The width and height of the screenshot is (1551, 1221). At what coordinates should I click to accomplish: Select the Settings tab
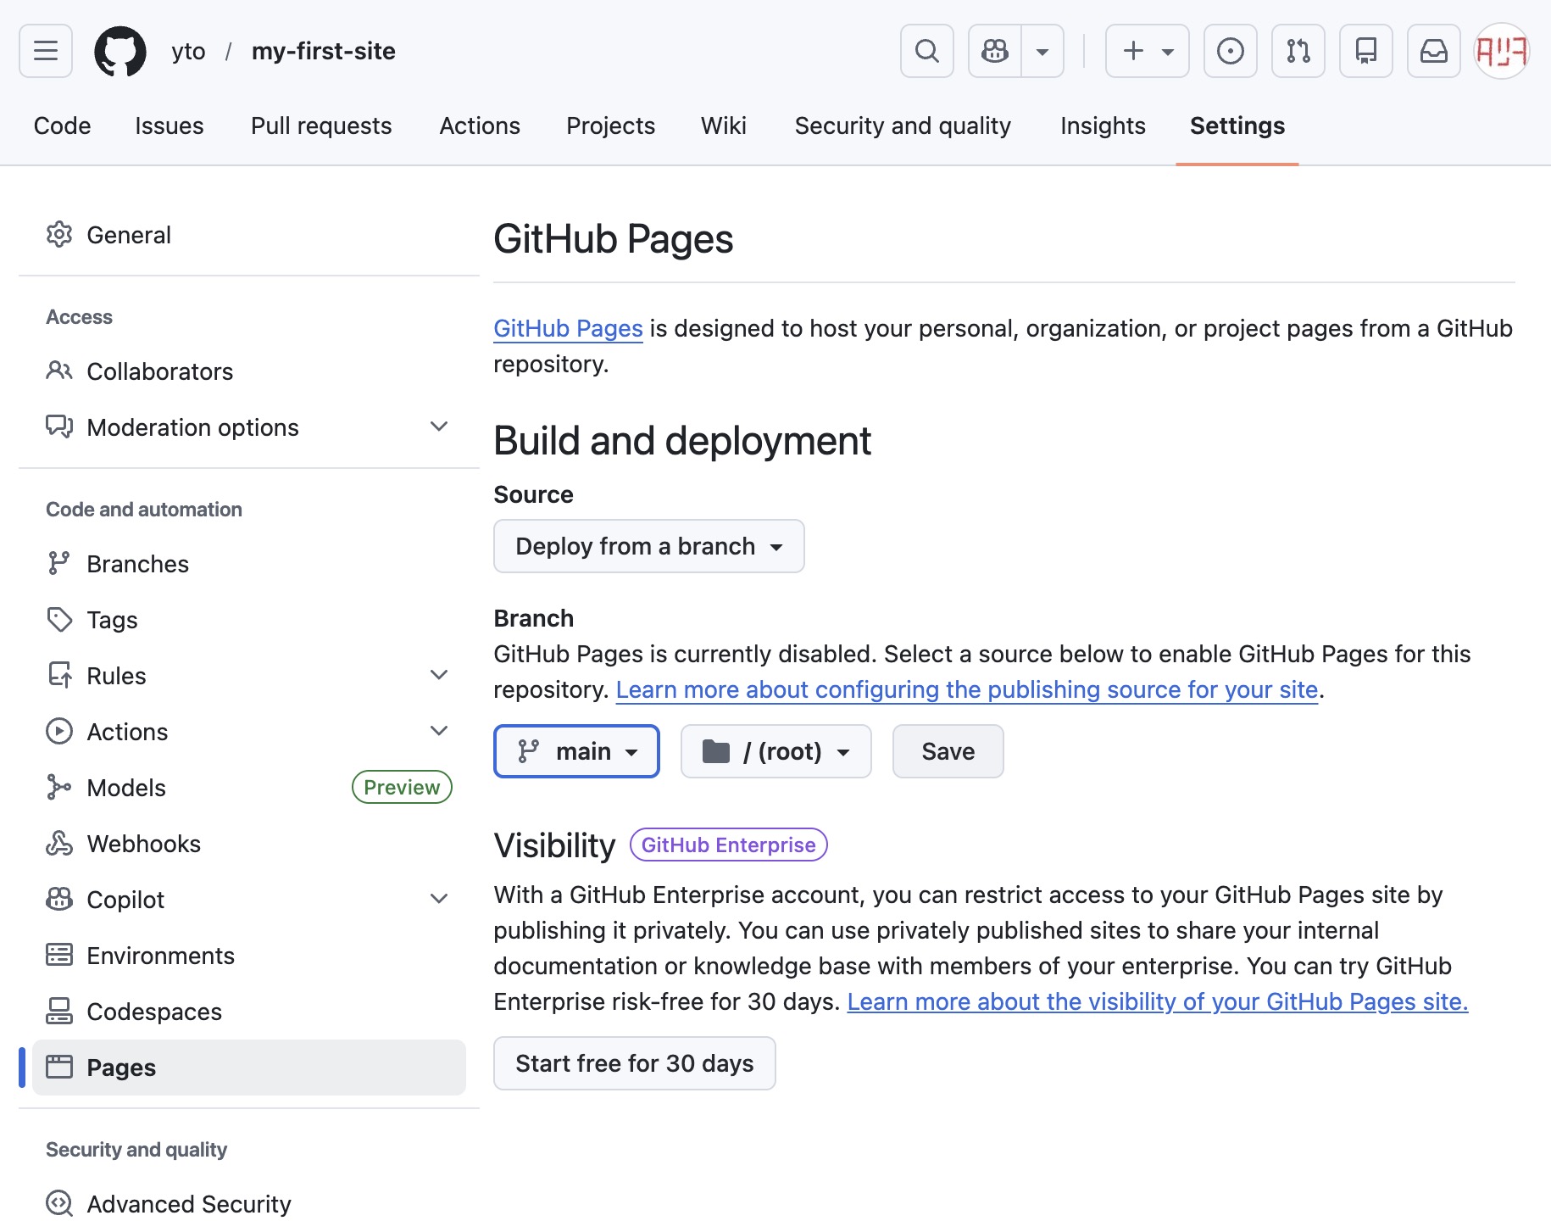[1237, 125]
